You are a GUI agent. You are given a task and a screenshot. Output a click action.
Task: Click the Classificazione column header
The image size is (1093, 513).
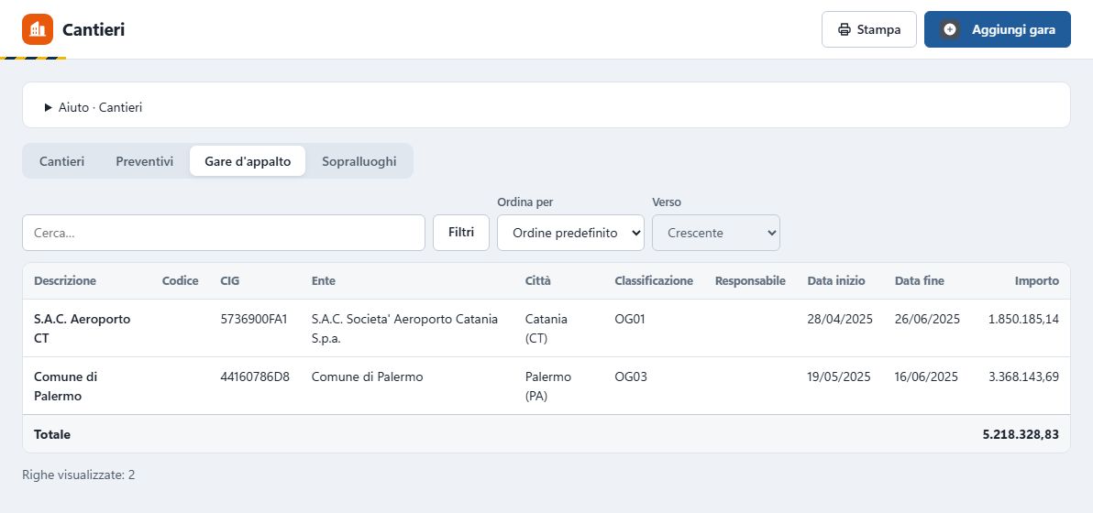click(x=654, y=281)
